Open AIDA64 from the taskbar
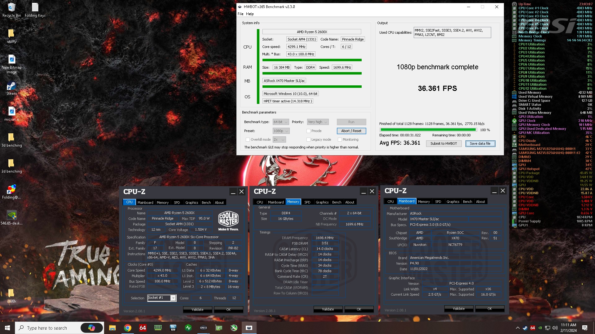The image size is (595, 334). coord(143,328)
